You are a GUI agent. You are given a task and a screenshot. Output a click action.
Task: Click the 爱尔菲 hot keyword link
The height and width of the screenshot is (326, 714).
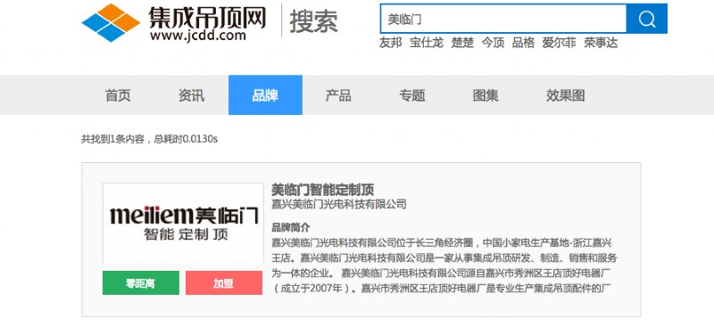coord(560,43)
